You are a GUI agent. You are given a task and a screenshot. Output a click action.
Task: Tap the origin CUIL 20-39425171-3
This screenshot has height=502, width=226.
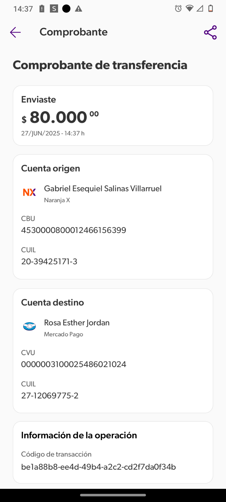coord(49,261)
